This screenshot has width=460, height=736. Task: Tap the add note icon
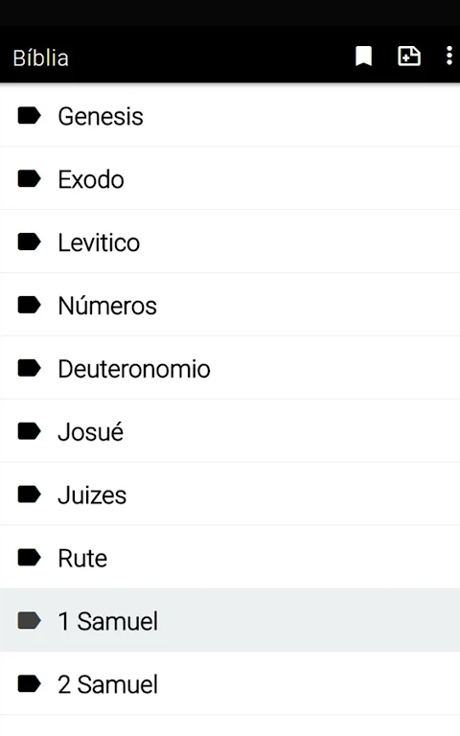[x=409, y=57]
